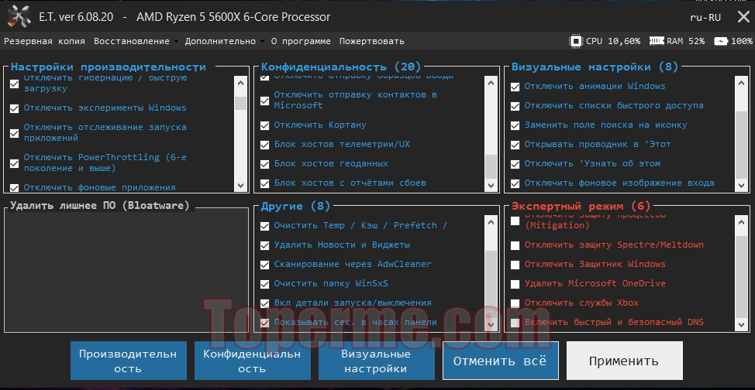Uncheck Отключить списки быстрого доступа
Image resolution: width=755 pixels, height=390 pixels.
515,106
